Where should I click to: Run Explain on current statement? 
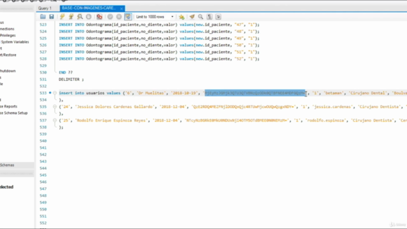point(80,17)
